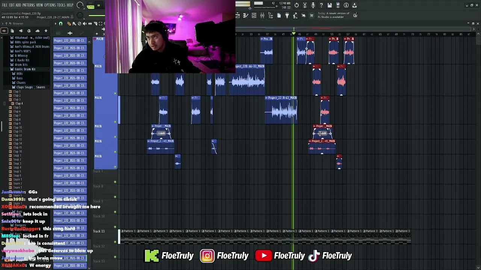
Task: Mute Track 8 using its dot
Action: [115, 197]
